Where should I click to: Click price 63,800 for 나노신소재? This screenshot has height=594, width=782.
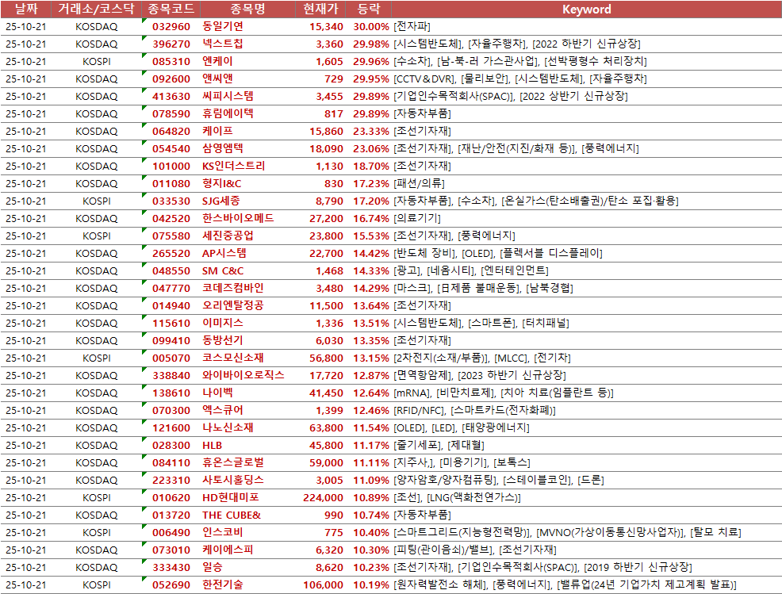326,428
